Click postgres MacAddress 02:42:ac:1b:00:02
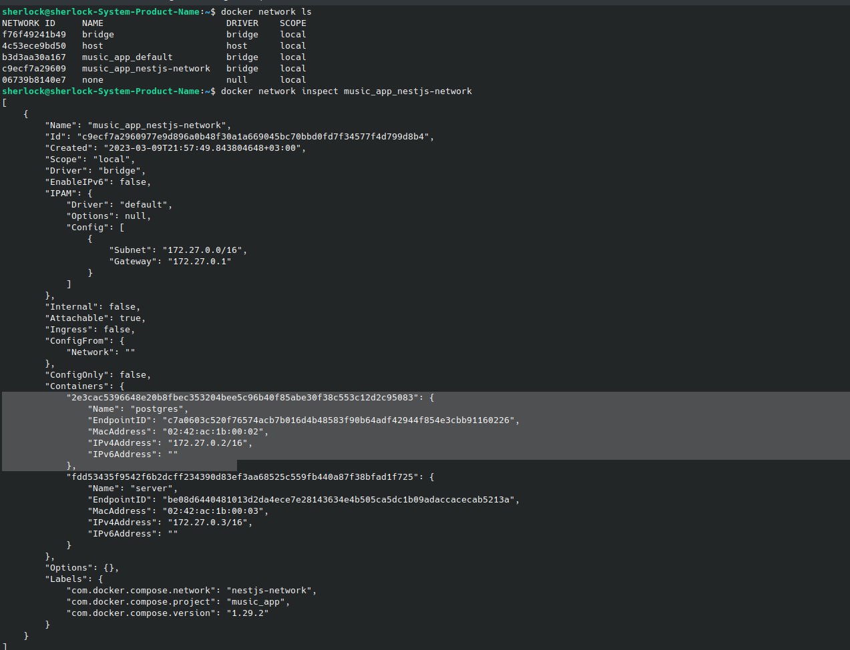 pyautogui.click(x=215, y=431)
